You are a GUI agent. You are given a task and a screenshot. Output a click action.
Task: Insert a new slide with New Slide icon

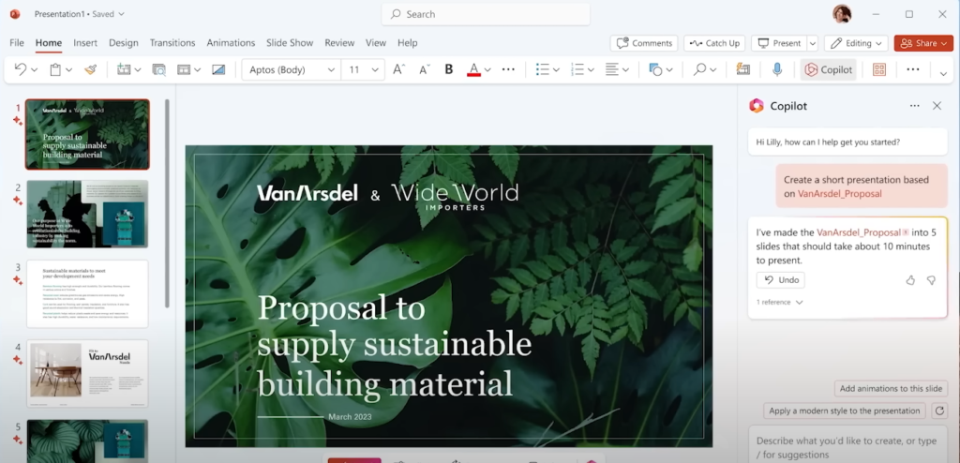tap(124, 69)
